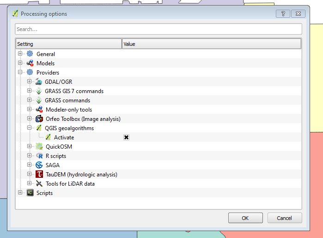Select the Modeler-only tools label
Viewport: 323px width, 238px height.
69,110
